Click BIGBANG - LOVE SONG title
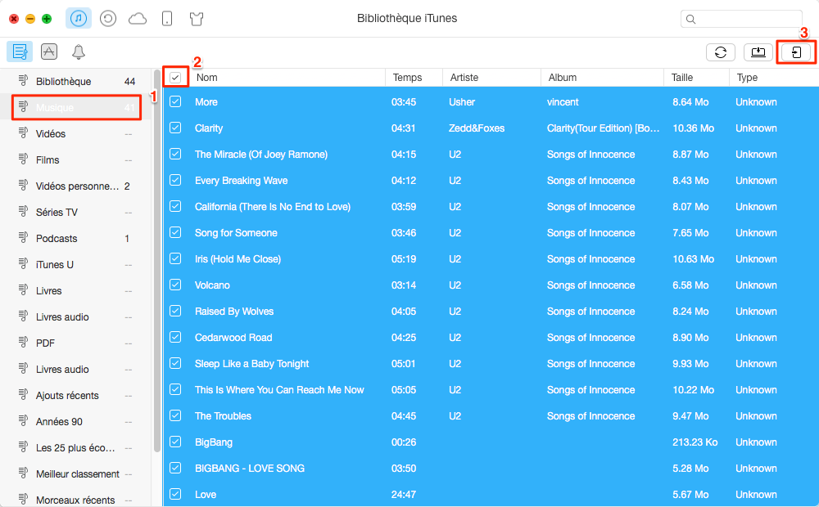Viewport: 819px width, 507px height. pyautogui.click(x=250, y=469)
